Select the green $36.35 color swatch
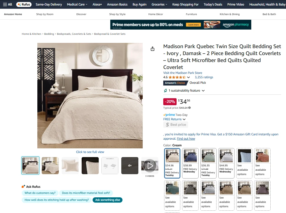Screen dimensions: 286x213 [208, 163]
